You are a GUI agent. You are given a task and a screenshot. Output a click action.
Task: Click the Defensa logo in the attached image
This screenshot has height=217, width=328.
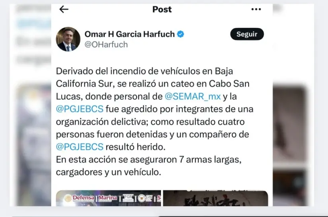point(79,198)
